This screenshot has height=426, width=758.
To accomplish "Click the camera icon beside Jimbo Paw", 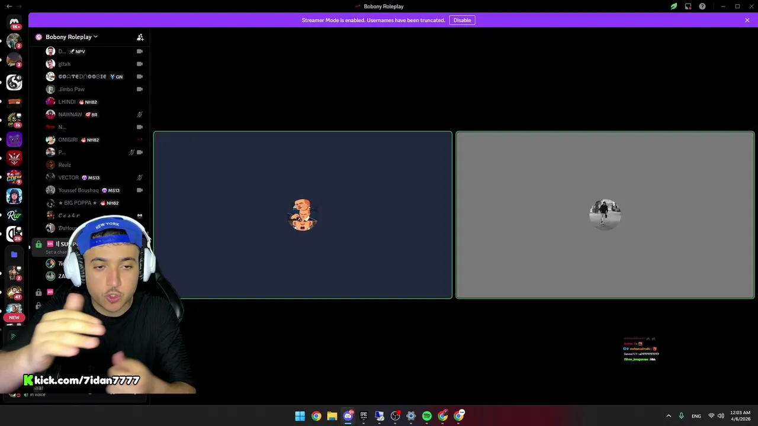I will pyautogui.click(x=140, y=89).
